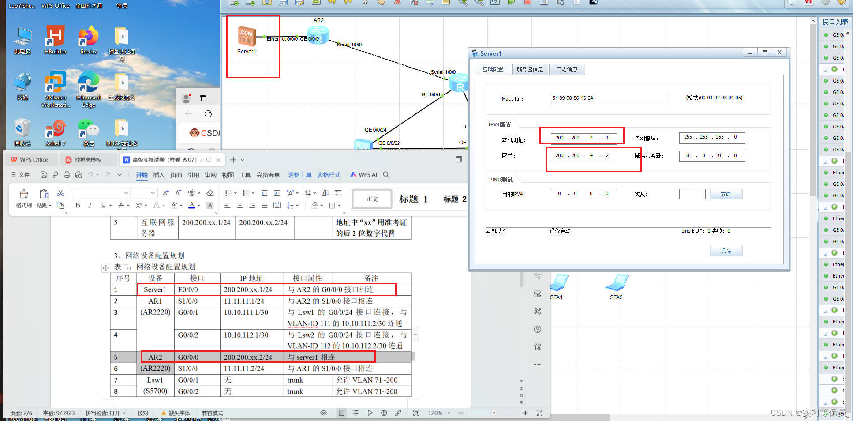Increase font size with the A+ icon
The height and width of the screenshot is (421, 853).
click(x=166, y=193)
